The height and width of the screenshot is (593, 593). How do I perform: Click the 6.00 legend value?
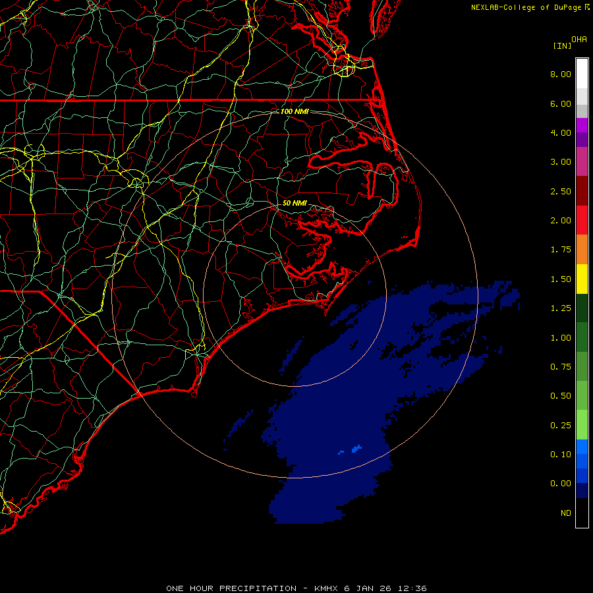tap(561, 103)
